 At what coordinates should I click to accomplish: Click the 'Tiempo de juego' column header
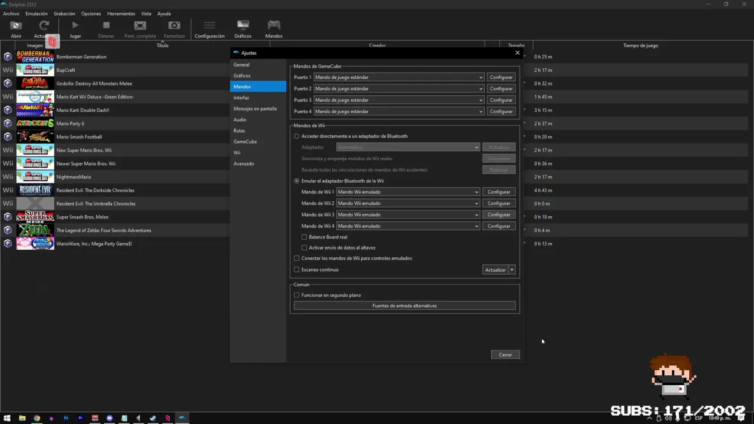click(641, 45)
